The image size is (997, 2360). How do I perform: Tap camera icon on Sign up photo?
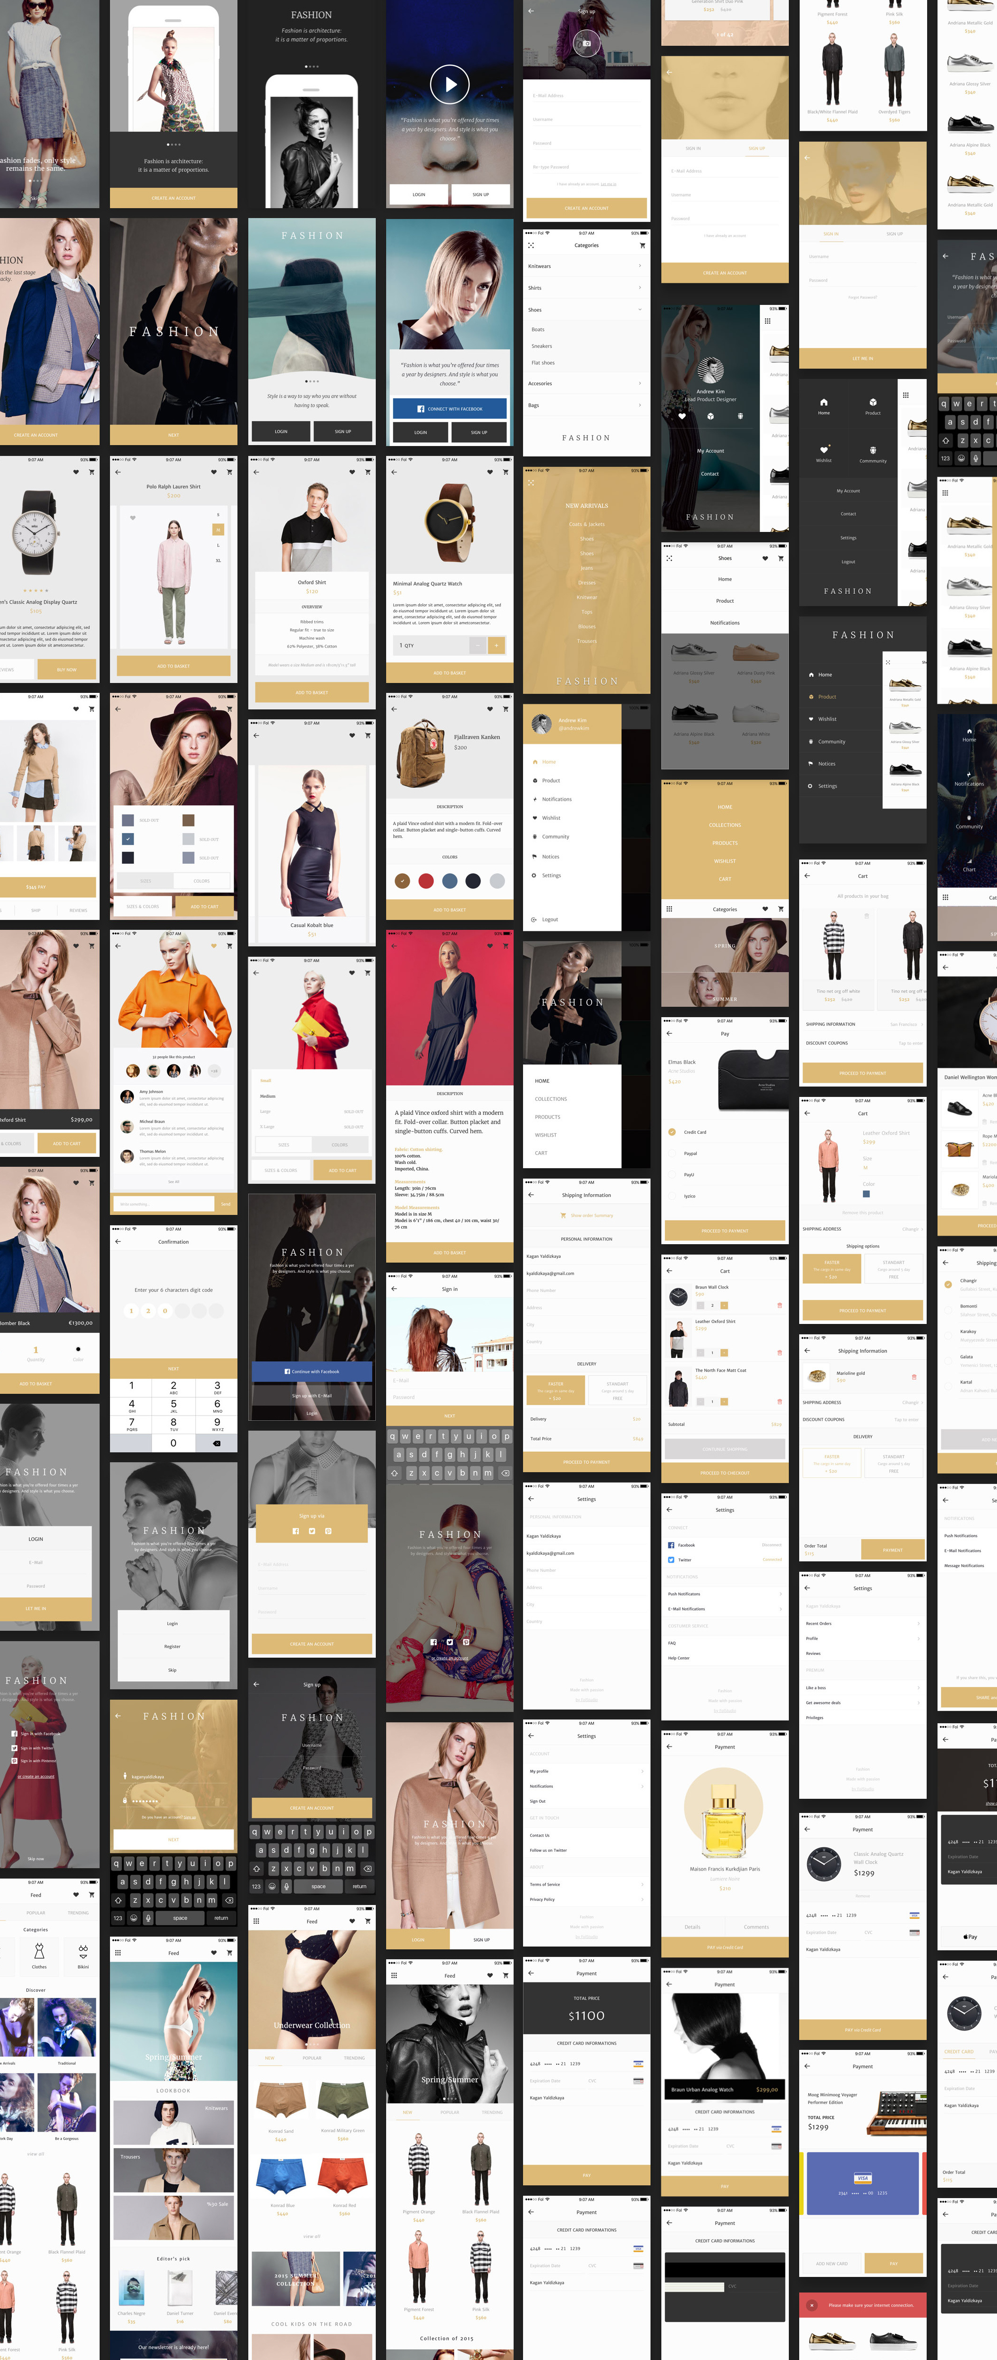click(586, 43)
